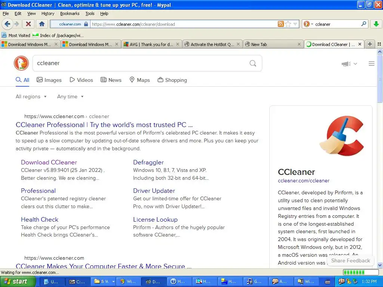Switch to the first Download Windows M... tab

click(30, 44)
